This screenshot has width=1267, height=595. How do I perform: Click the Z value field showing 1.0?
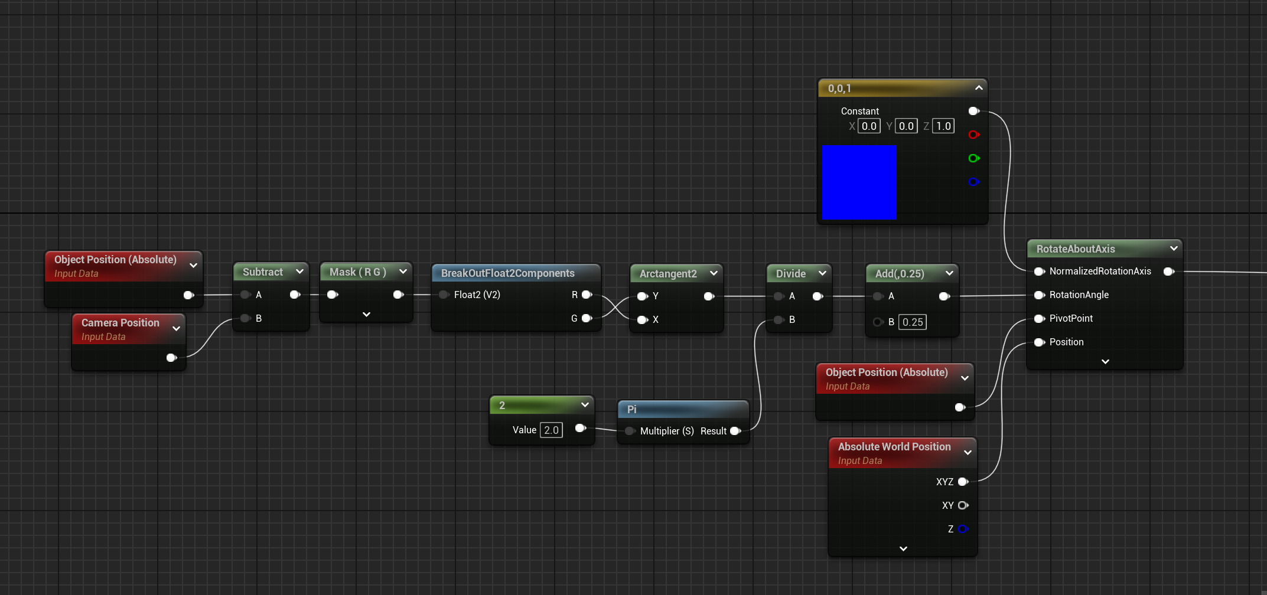[x=943, y=126]
